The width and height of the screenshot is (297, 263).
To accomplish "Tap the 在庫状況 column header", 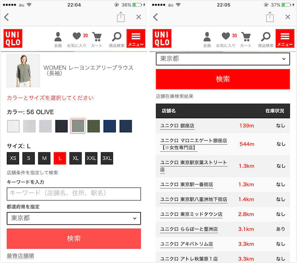I will 275,111.
